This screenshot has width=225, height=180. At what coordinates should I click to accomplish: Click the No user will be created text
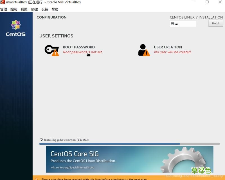point(172,52)
